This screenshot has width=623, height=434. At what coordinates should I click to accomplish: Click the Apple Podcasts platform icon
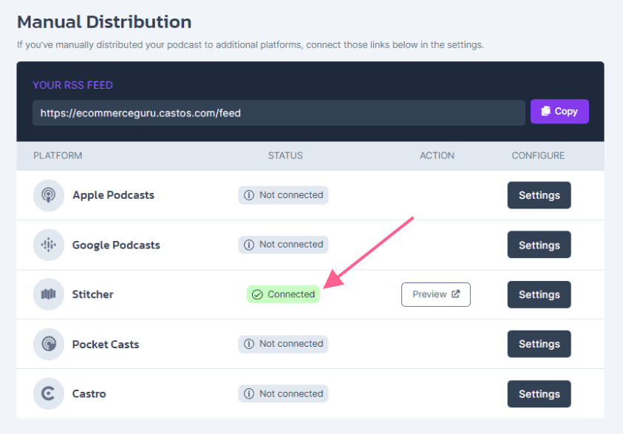point(49,195)
